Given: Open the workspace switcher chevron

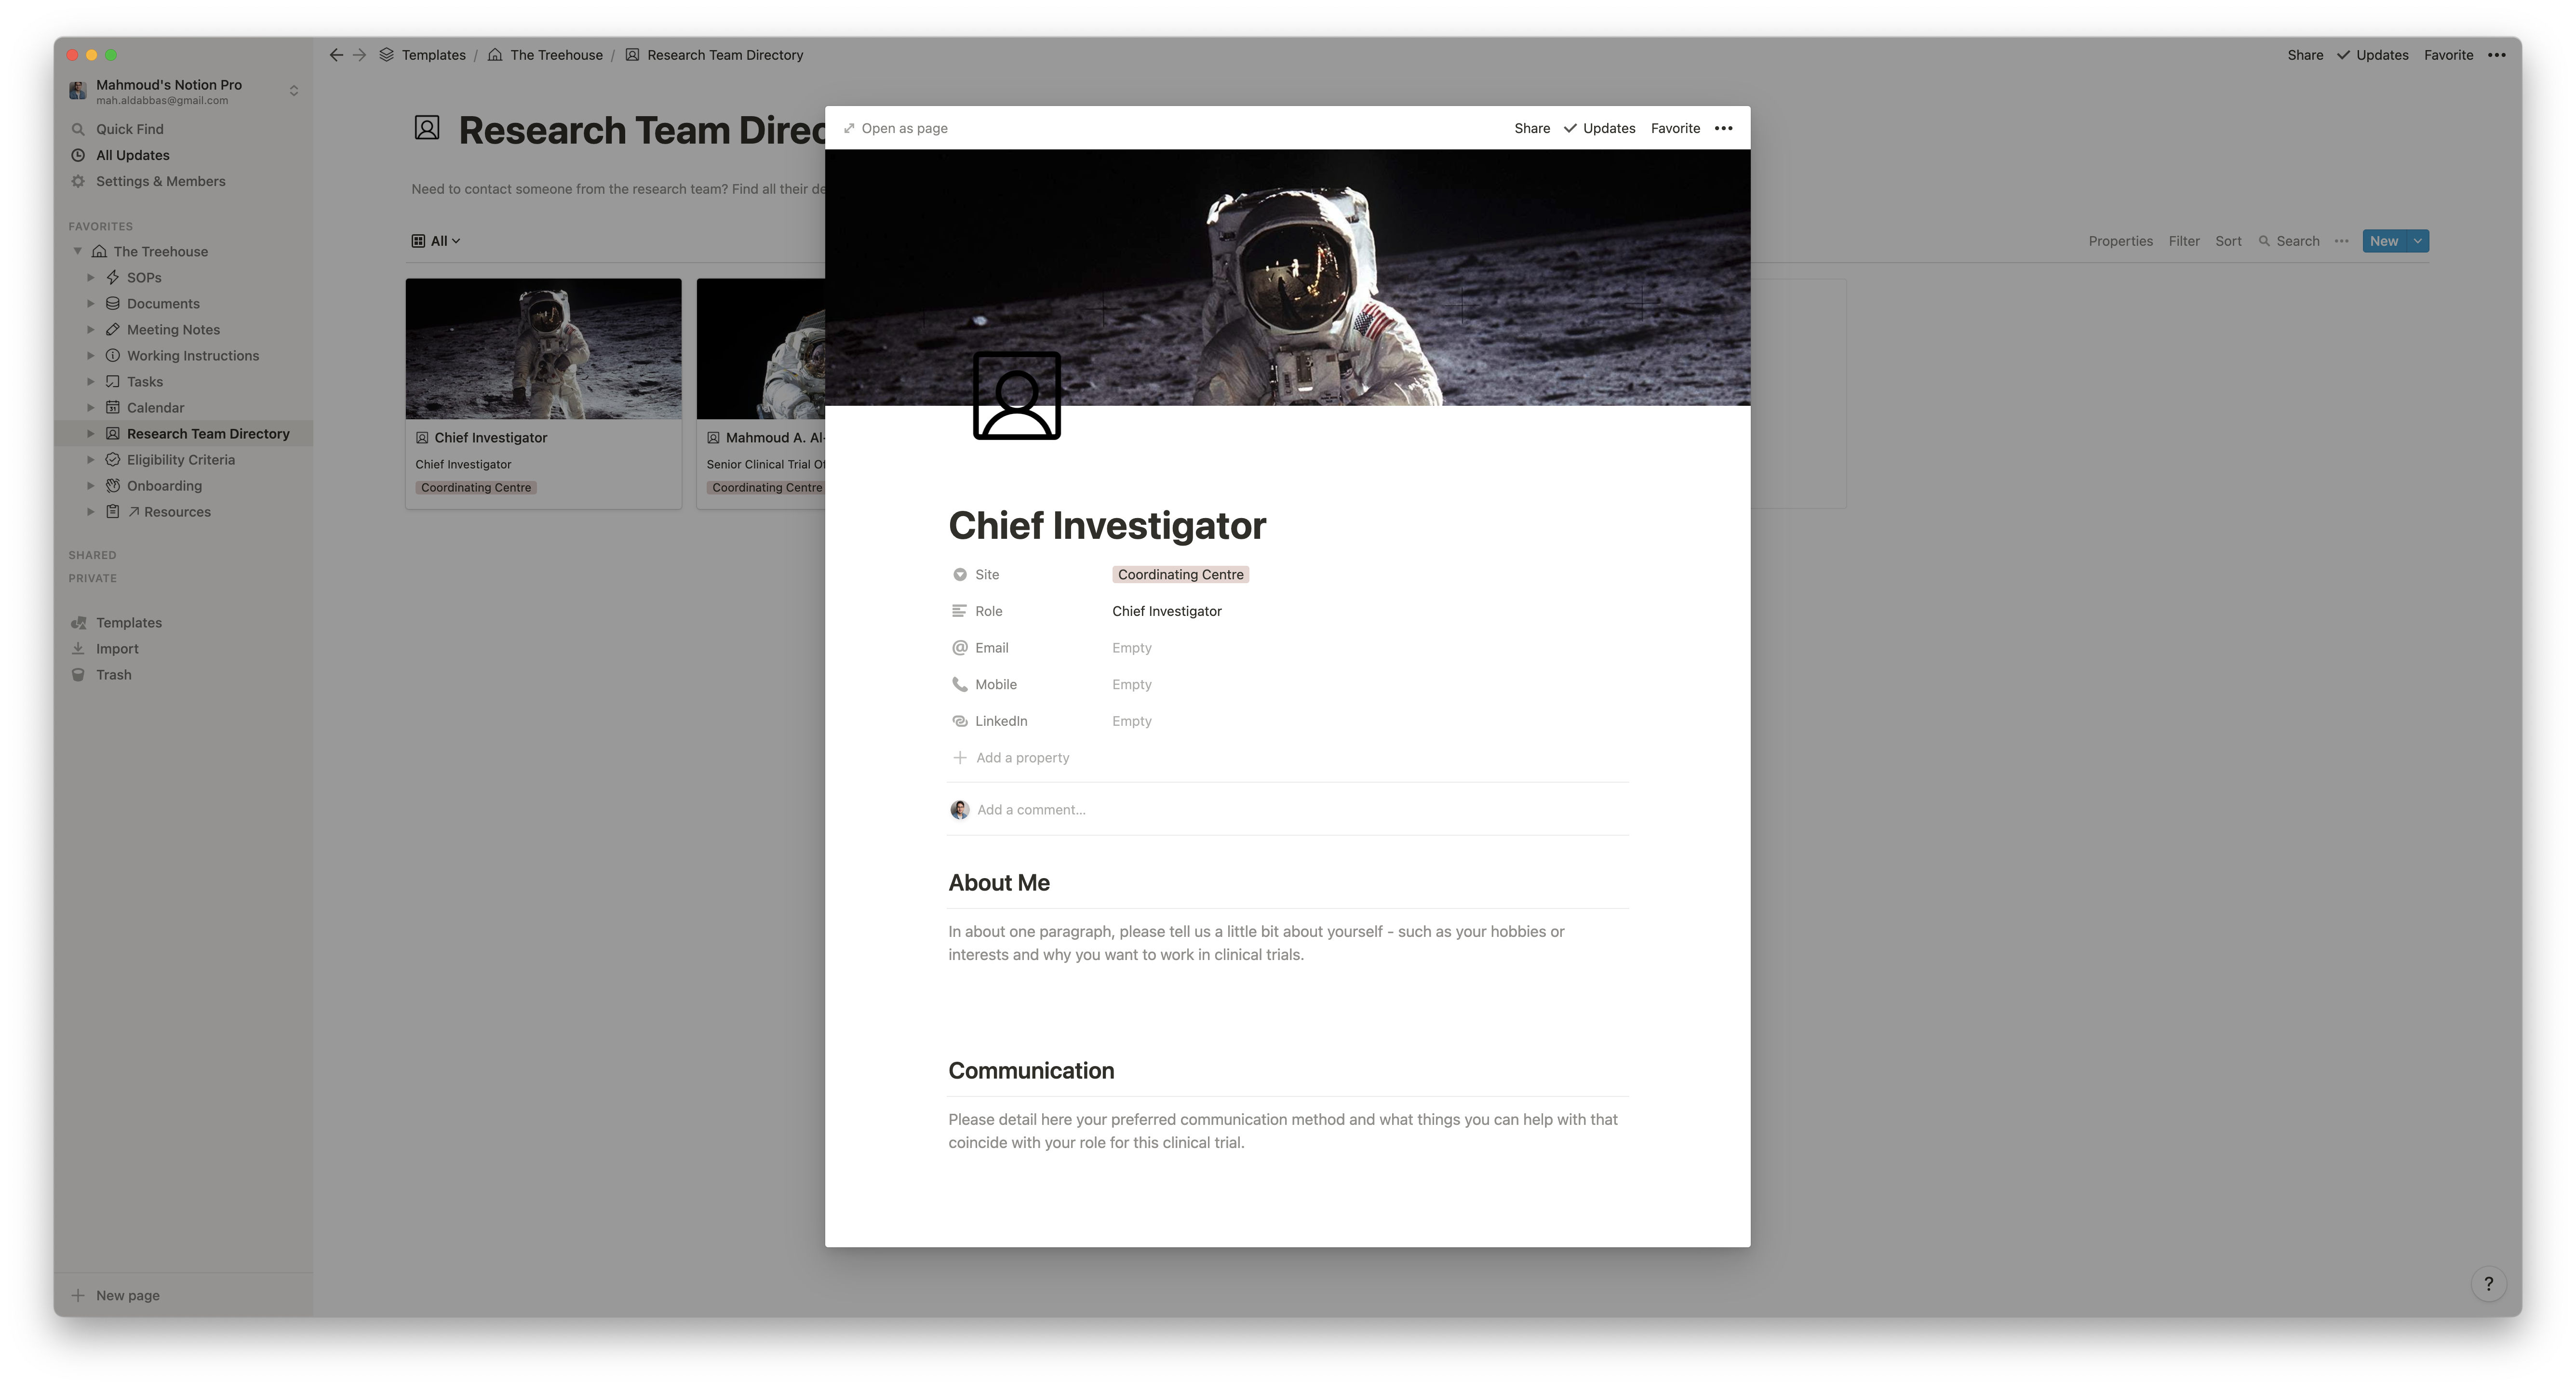Looking at the screenshot, I should (294, 91).
